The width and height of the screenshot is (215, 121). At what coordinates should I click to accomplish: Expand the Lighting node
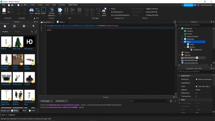[x=179, y=55]
